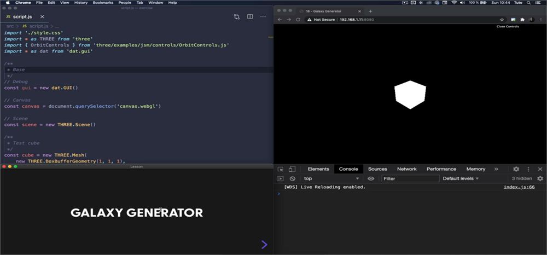The image size is (547, 255).
Task: Click Close Controls in dat.GUI panel
Action: pos(508,26)
